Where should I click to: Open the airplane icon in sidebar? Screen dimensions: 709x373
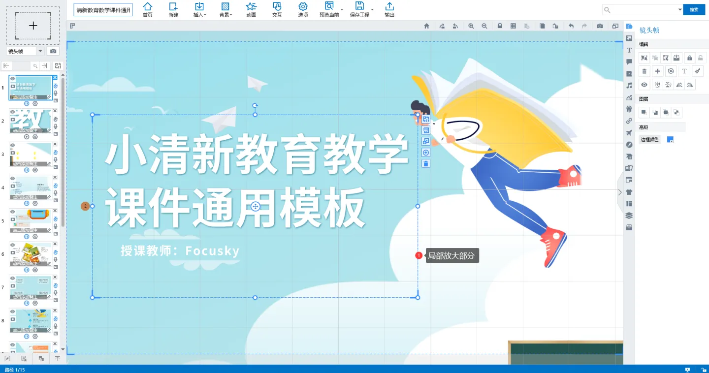629,133
